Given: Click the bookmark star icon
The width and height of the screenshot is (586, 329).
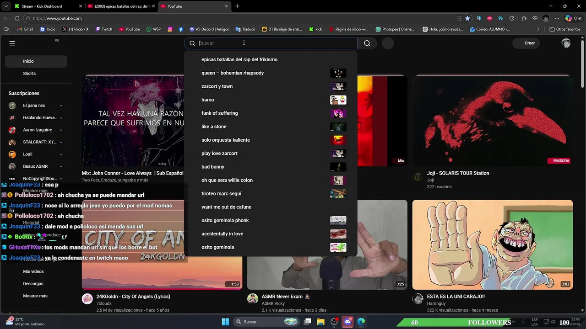Looking at the screenshot, I should tap(467, 18).
